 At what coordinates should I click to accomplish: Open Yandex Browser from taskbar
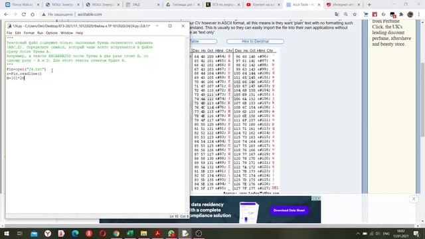tap(48, 233)
